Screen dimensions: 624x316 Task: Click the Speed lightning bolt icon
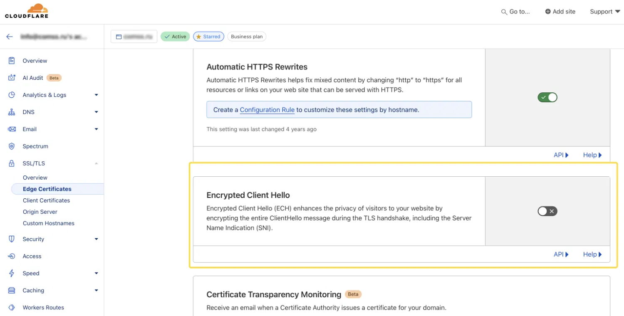tap(12, 273)
